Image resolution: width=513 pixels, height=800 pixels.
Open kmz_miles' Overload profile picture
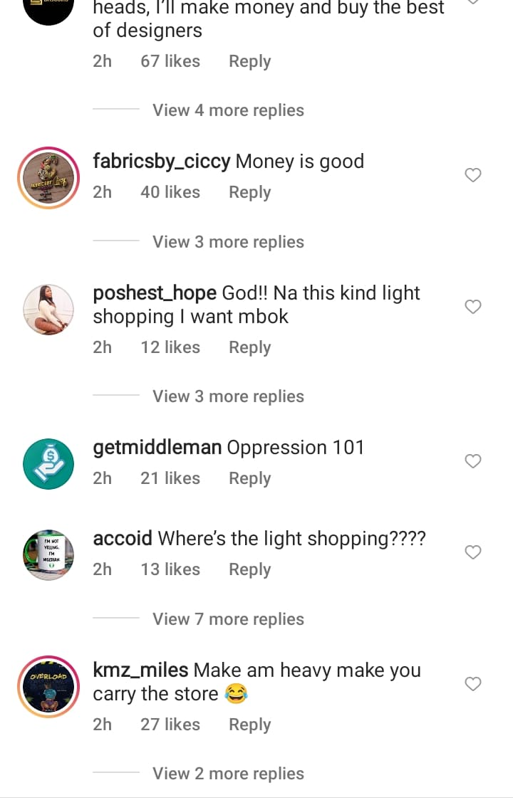click(x=48, y=687)
